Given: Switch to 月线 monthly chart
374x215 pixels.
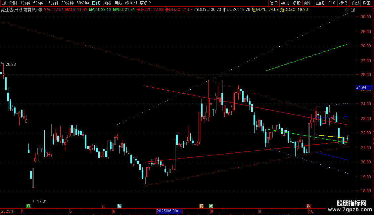Looking at the screenshot, I should click(118, 3).
